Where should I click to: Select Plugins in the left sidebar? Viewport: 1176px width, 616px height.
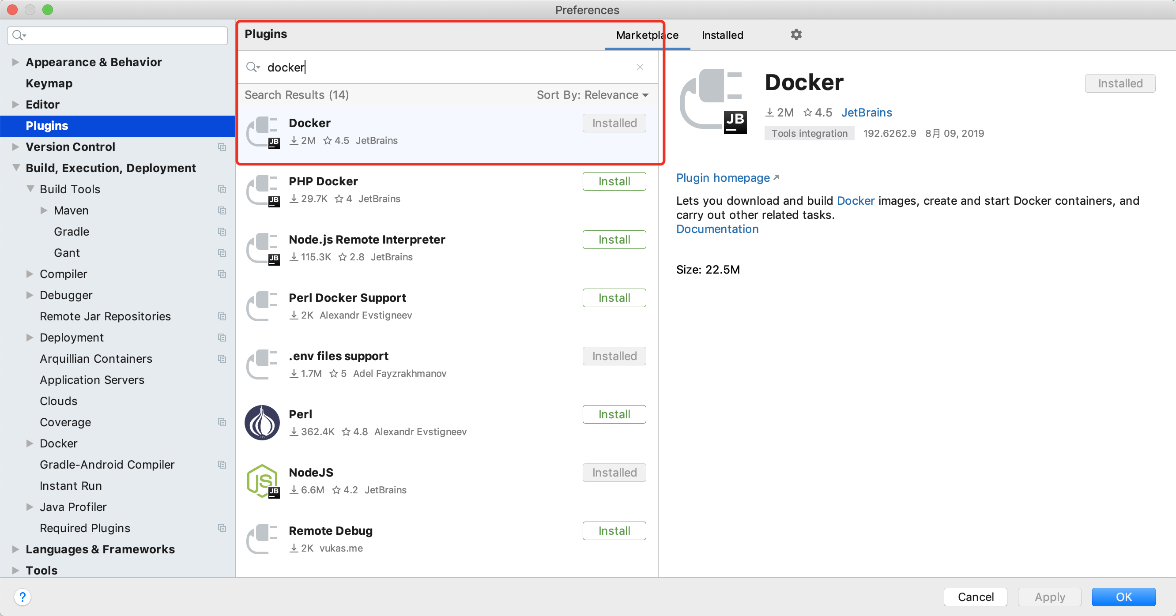pyautogui.click(x=47, y=124)
